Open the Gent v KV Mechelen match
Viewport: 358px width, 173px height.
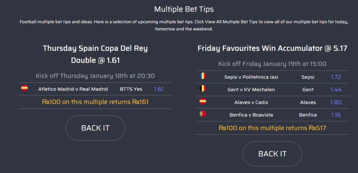click(251, 90)
